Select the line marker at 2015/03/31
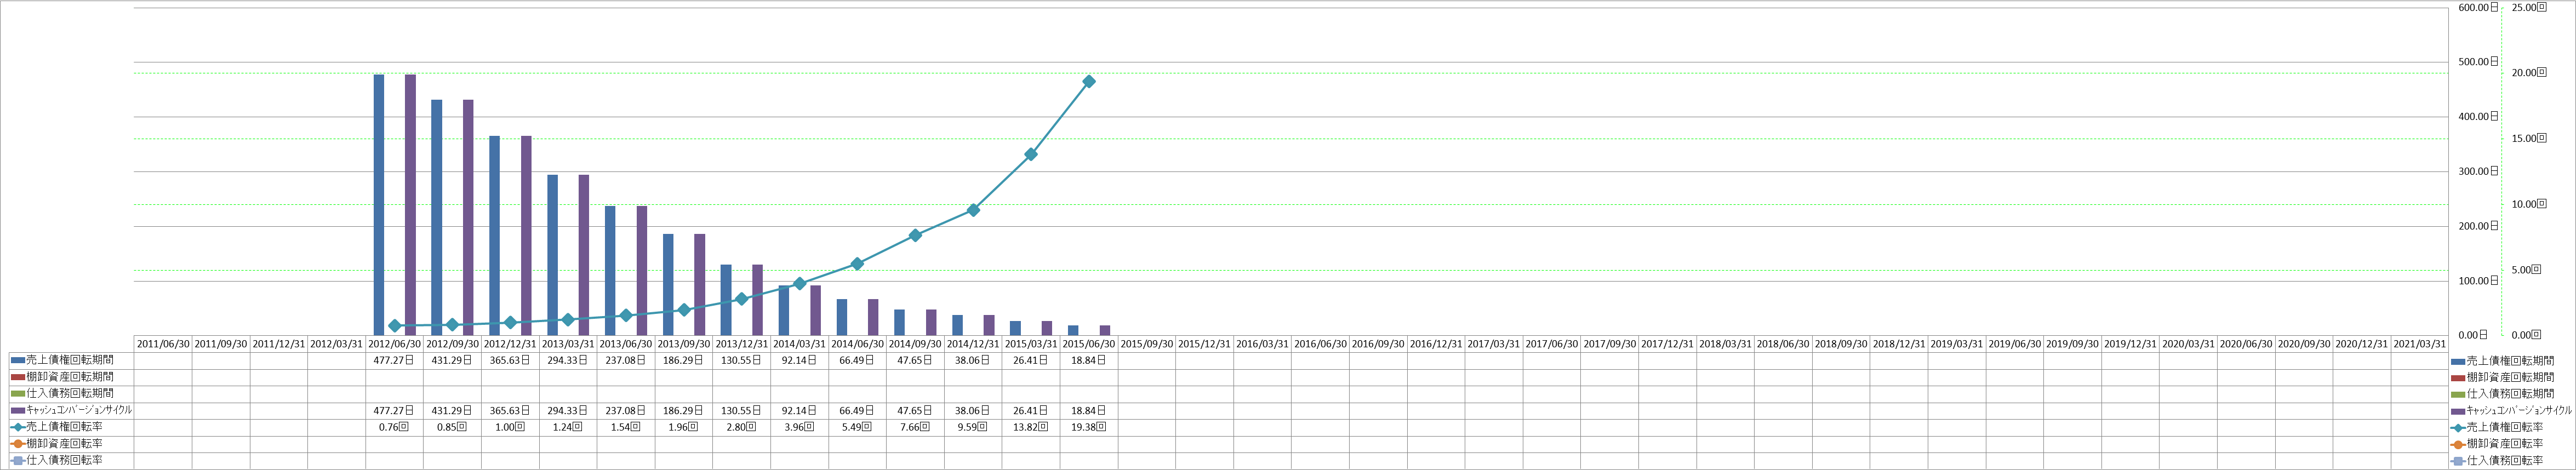Screen dimensions: 2576x470 [1031, 154]
